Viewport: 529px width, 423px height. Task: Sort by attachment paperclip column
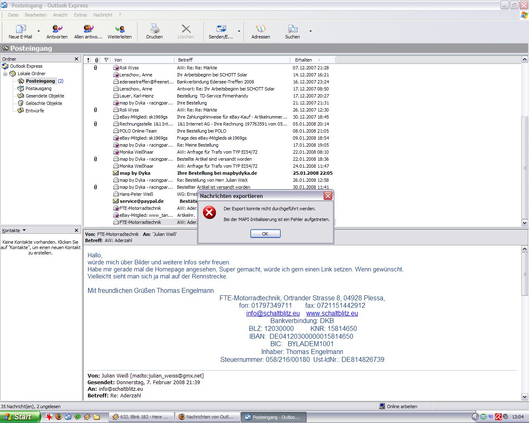(97, 60)
